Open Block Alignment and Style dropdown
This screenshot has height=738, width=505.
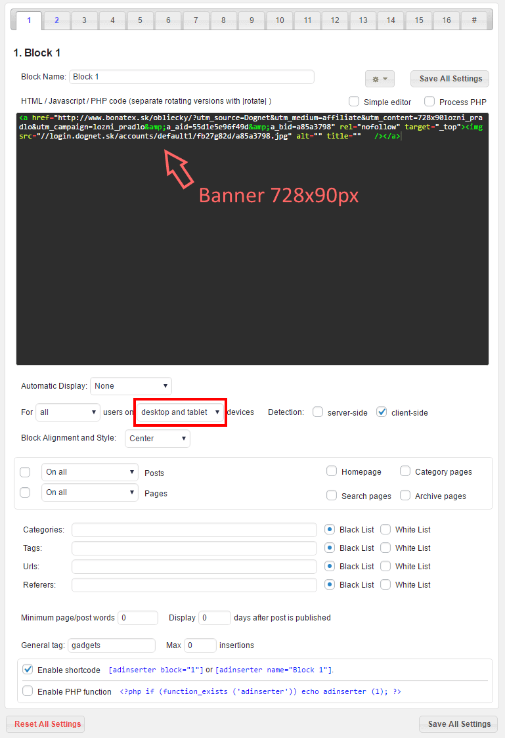157,439
